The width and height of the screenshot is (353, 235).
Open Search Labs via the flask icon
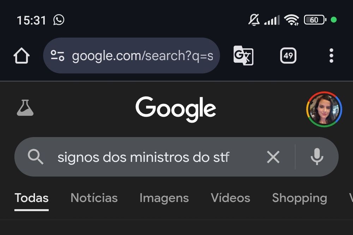25,108
